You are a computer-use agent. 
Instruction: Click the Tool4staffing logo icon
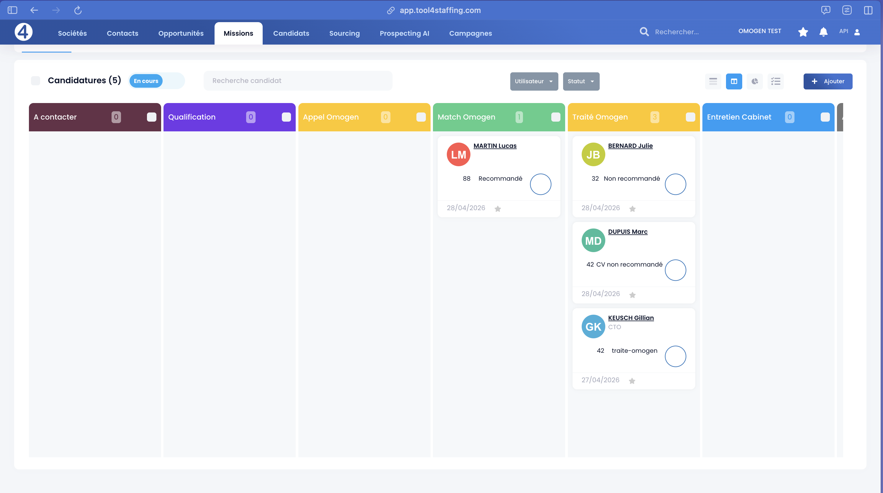[23, 32]
